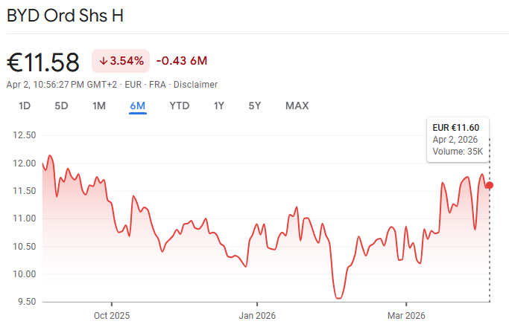509x327 pixels.
Task: Click the Mar 2026 axis label
Action: pyautogui.click(x=406, y=316)
